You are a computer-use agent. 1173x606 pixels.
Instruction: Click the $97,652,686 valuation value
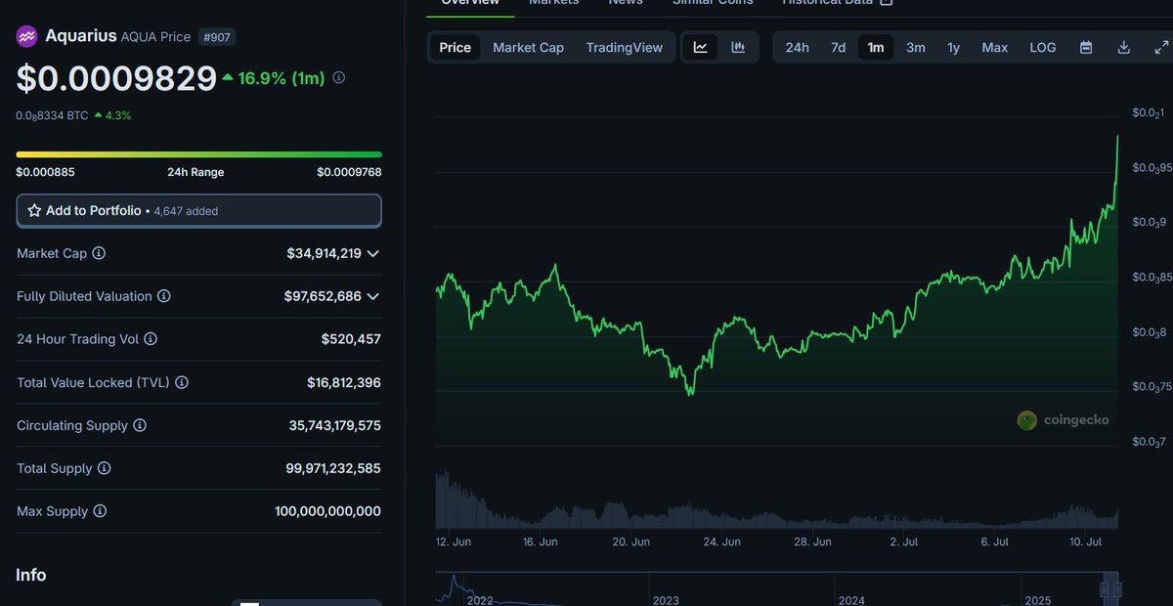coord(323,296)
